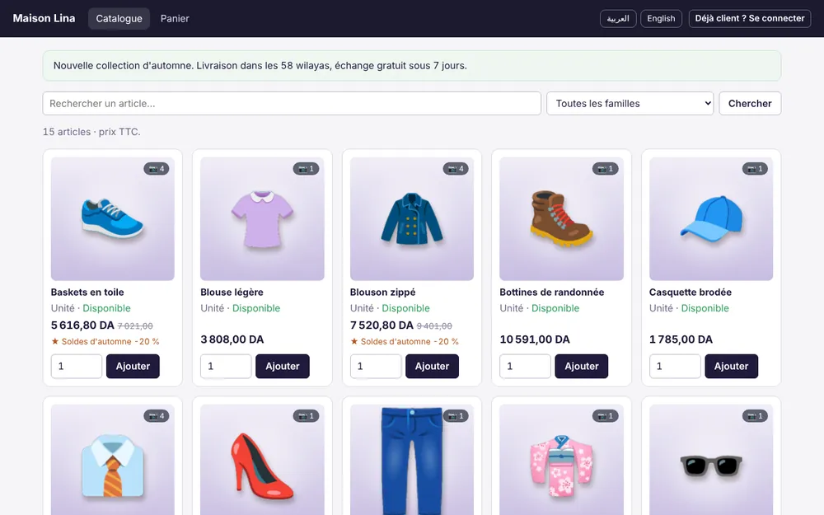824x515 pixels.
Task: Click the photo count badge on Casquette brodée
Action: pos(755,169)
